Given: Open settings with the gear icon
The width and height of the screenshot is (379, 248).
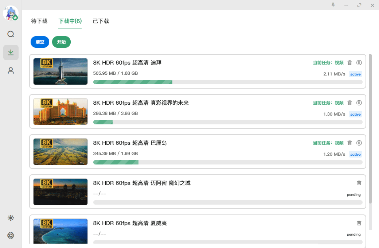Looking at the screenshot, I should tap(11, 235).
